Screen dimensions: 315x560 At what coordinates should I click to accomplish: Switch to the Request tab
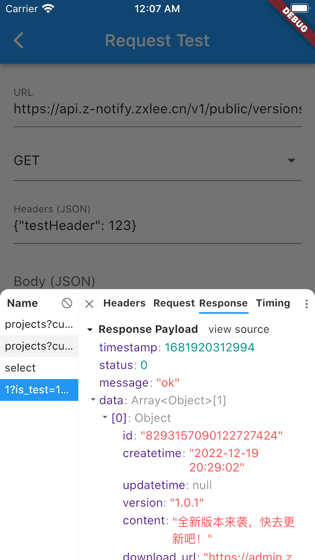pos(174,303)
